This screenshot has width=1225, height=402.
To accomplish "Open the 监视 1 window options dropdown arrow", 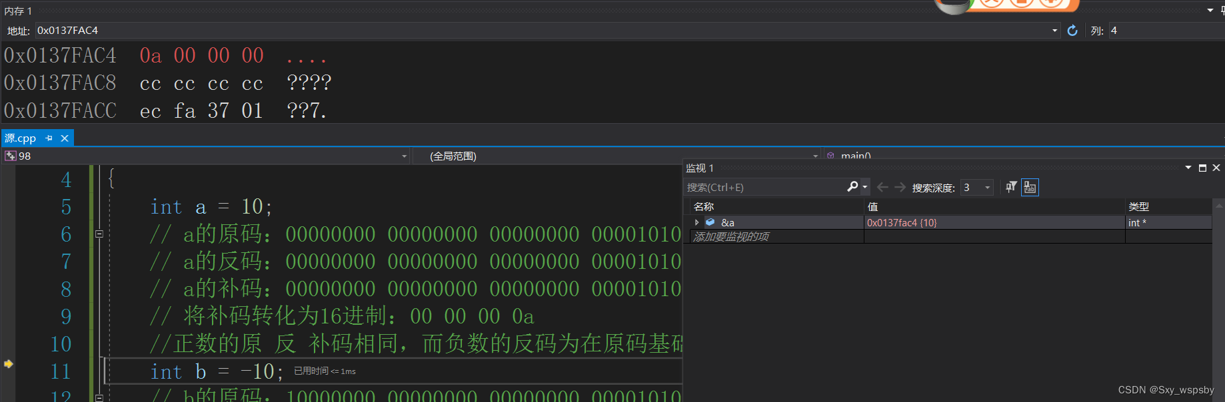I will [x=1188, y=168].
